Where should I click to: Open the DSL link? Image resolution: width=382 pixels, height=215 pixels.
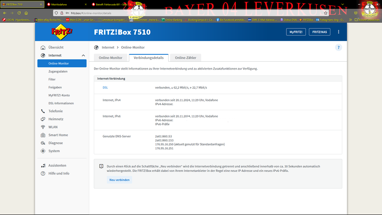pyautogui.click(x=105, y=88)
